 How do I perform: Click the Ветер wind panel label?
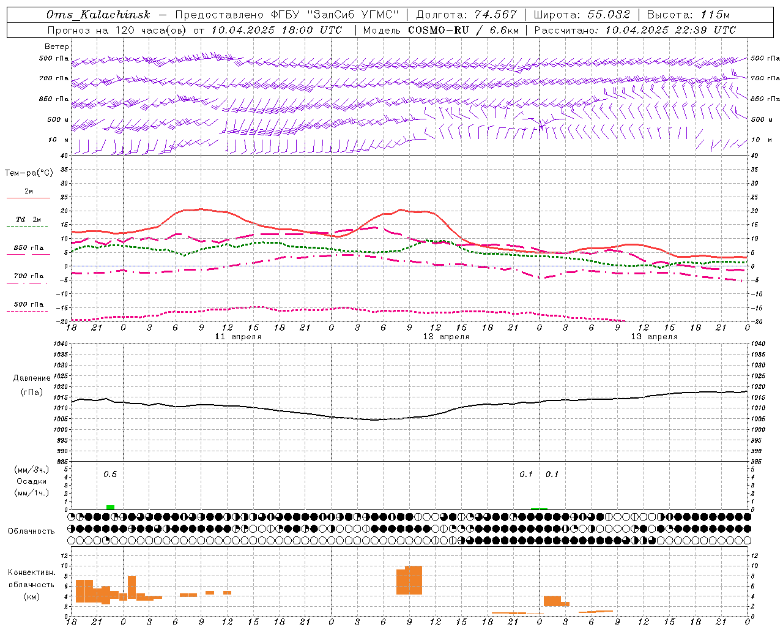[x=57, y=47]
